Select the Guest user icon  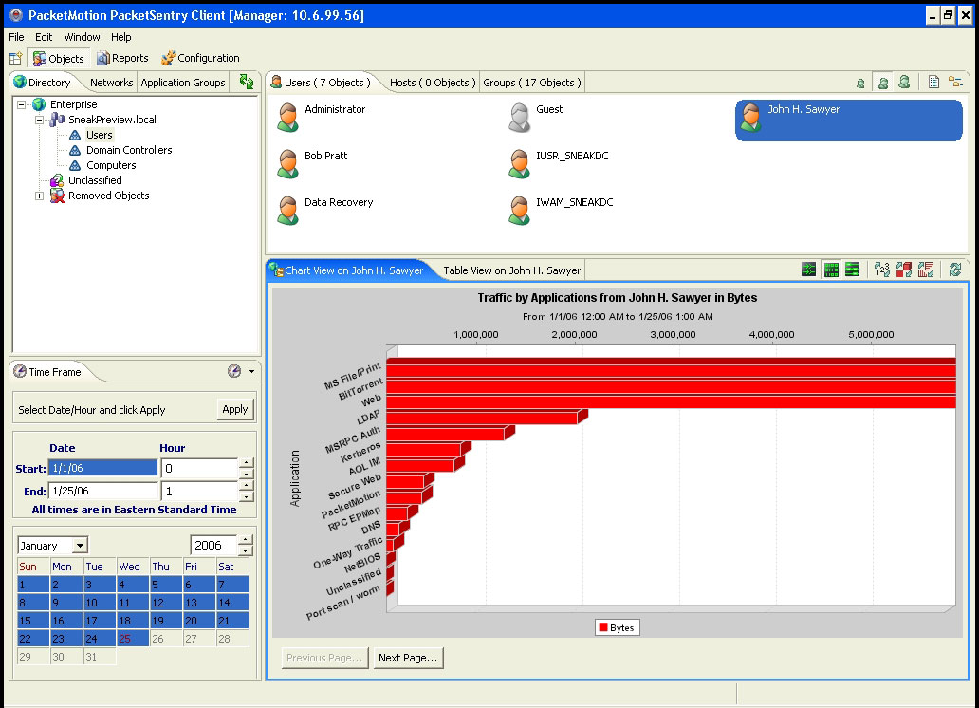(520, 118)
